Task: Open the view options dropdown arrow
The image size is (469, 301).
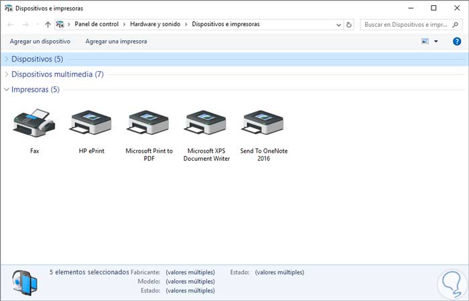Action: pyautogui.click(x=436, y=42)
